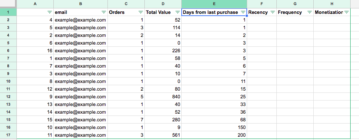Select Total Value cell 840
359x140 pixels.
coord(163,97)
